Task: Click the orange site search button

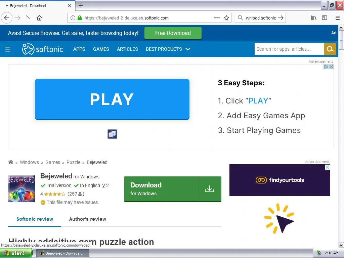Action: coord(330,49)
